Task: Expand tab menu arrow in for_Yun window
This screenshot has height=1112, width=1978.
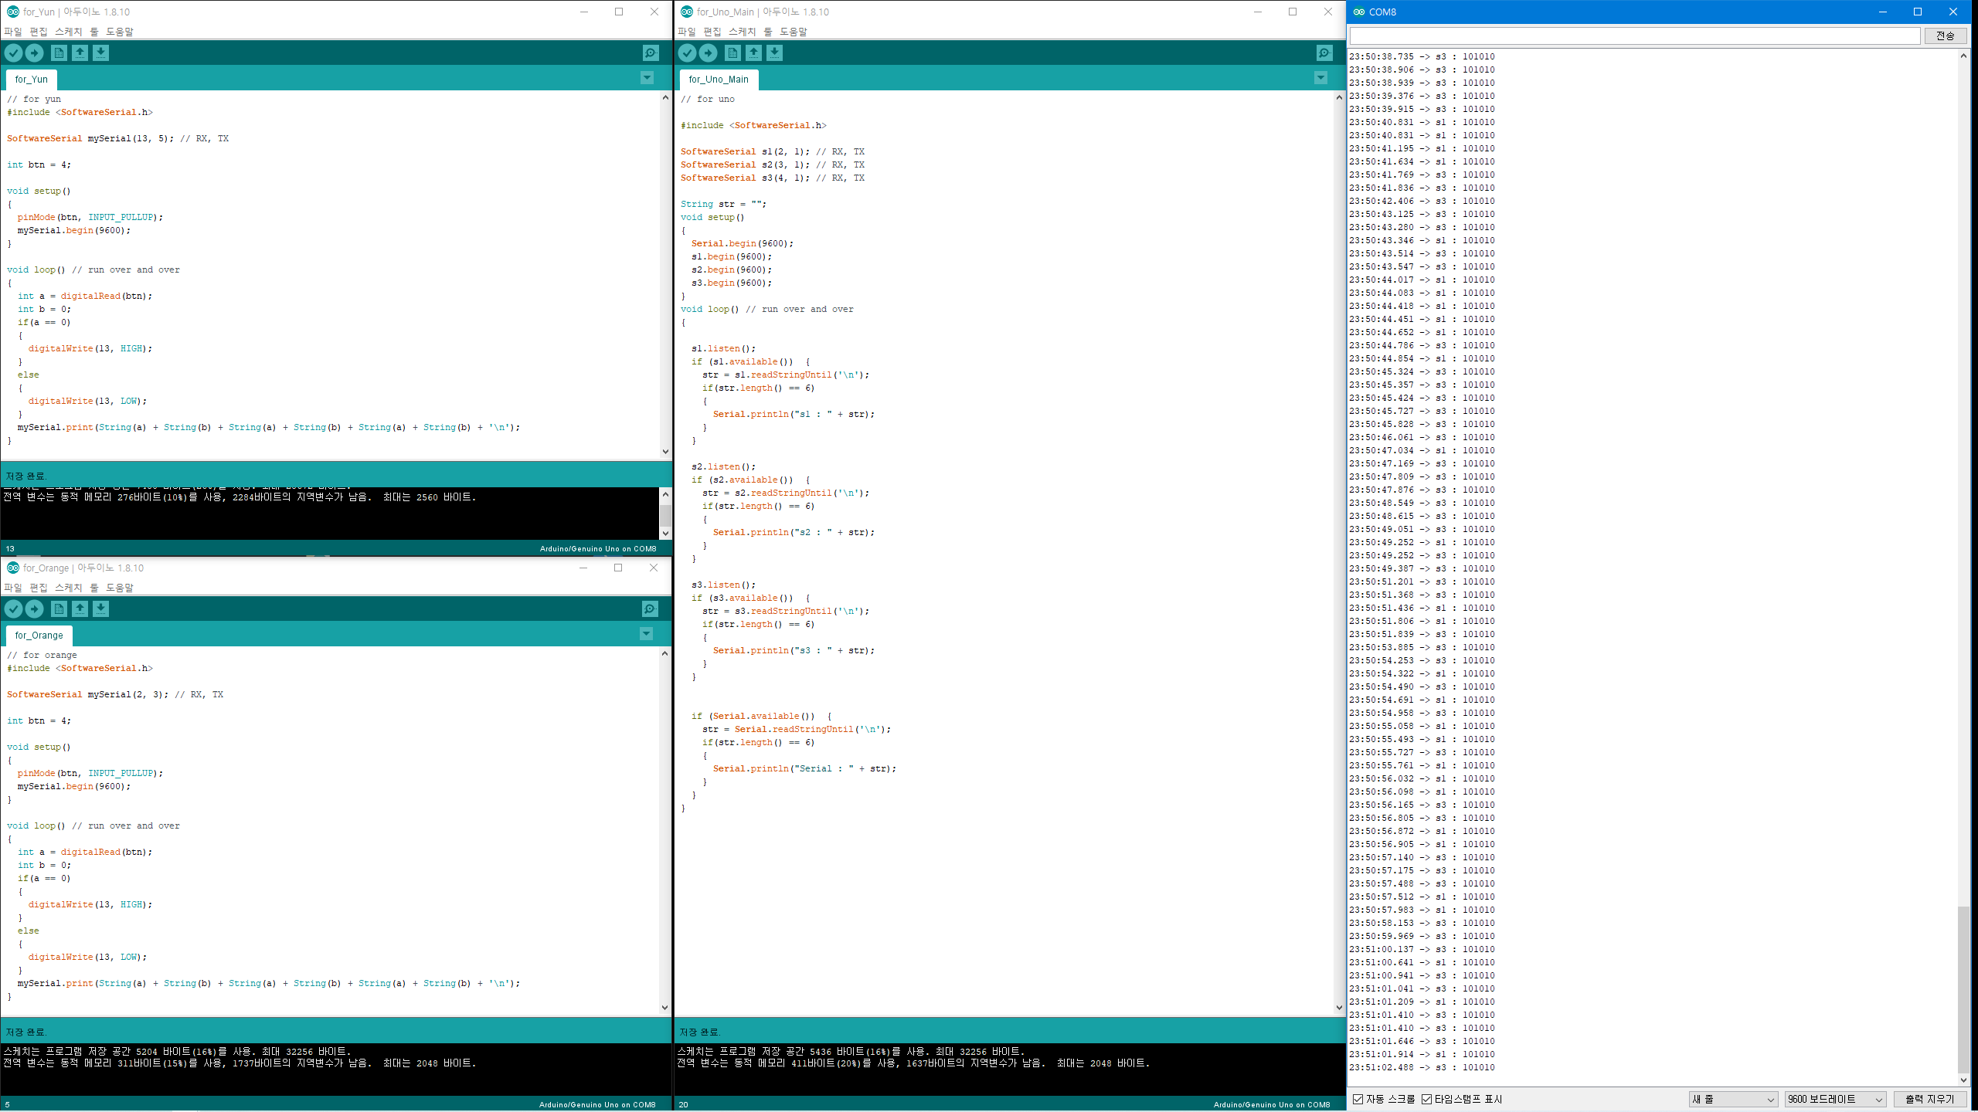Action: click(x=647, y=78)
